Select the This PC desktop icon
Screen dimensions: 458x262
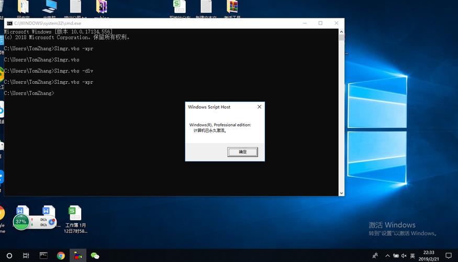49,7
